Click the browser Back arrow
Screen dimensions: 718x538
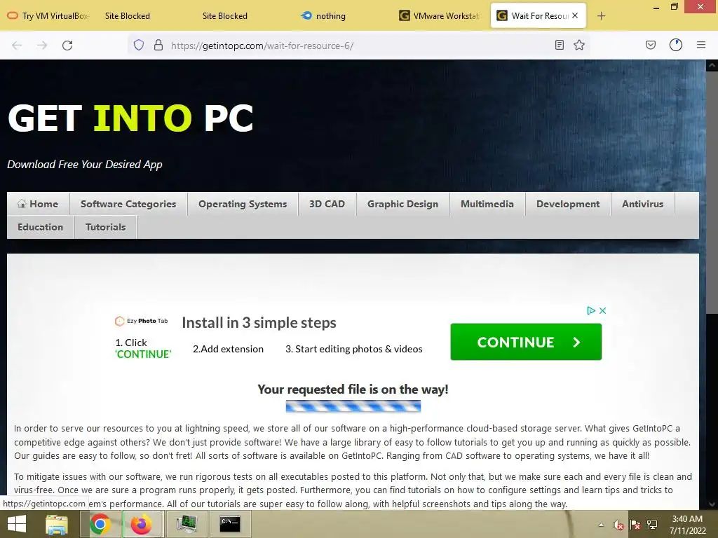17,46
